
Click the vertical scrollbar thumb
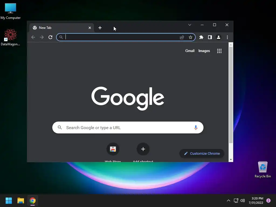[231, 95]
